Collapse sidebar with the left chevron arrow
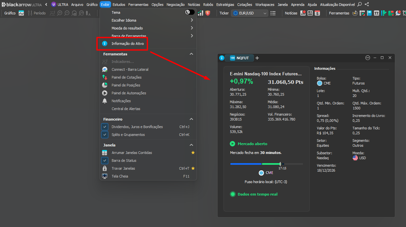The image size is (406, 227). click(46, 5)
